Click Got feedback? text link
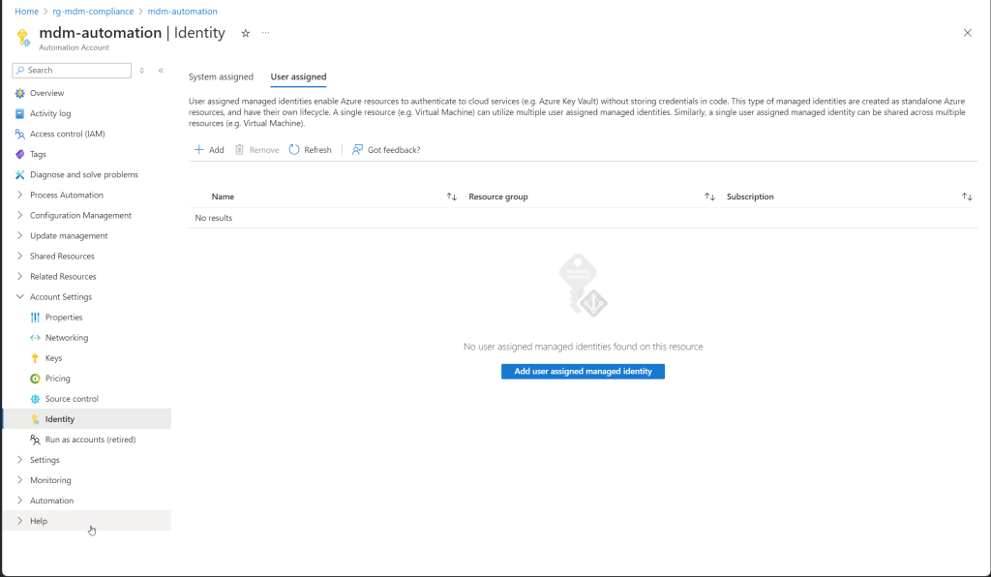The image size is (991, 577). (394, 150)
